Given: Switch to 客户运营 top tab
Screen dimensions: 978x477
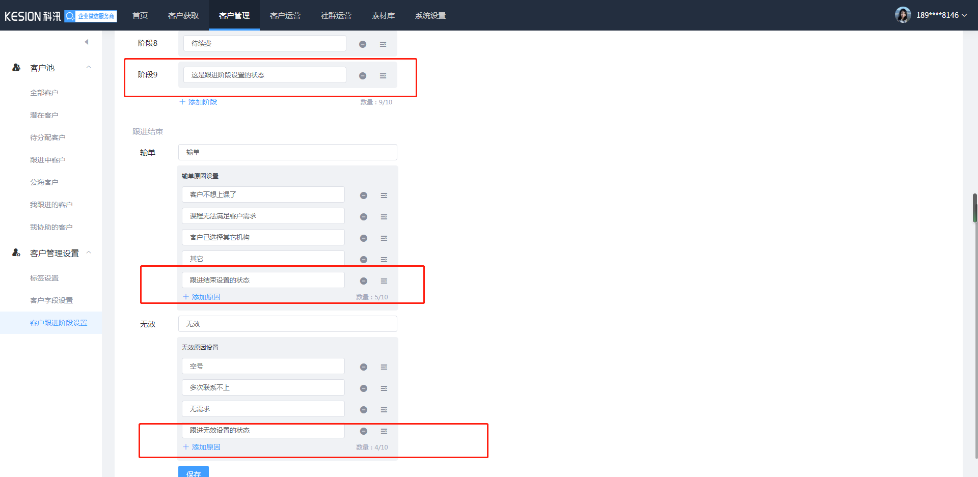Looking at the screenshot, I should tap(285, 16).
